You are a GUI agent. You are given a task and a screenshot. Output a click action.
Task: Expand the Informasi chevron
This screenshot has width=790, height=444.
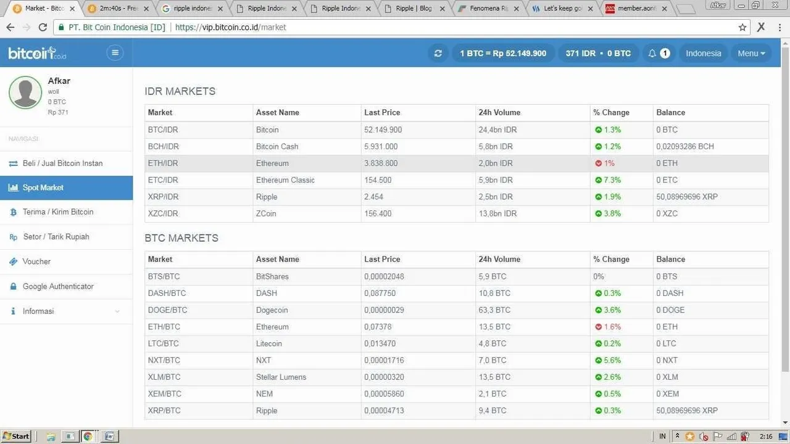(117, 311)
